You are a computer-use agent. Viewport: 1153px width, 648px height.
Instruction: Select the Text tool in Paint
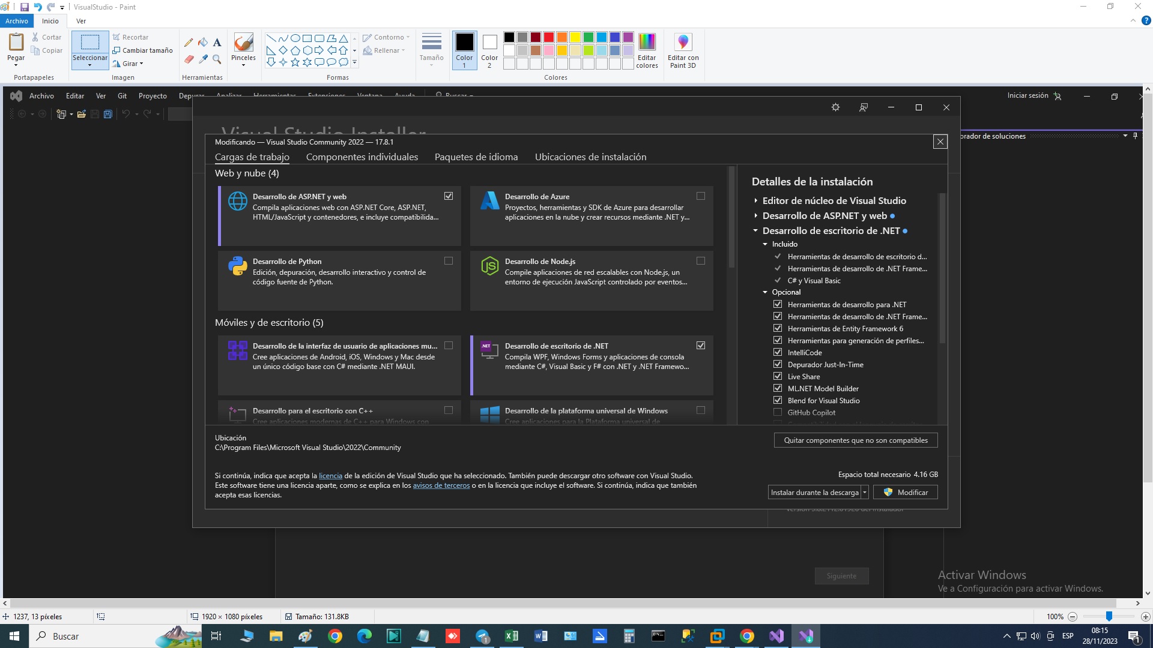pyautogui.click(x=217, y=43)
